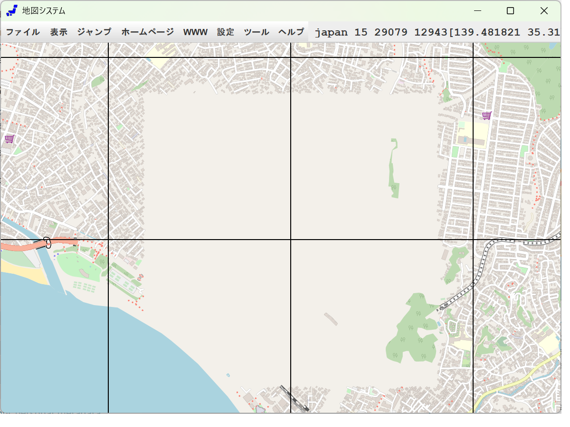Open the ホームページ menu
The width and height of the screenshot is (570, 427).
[148, 32]
